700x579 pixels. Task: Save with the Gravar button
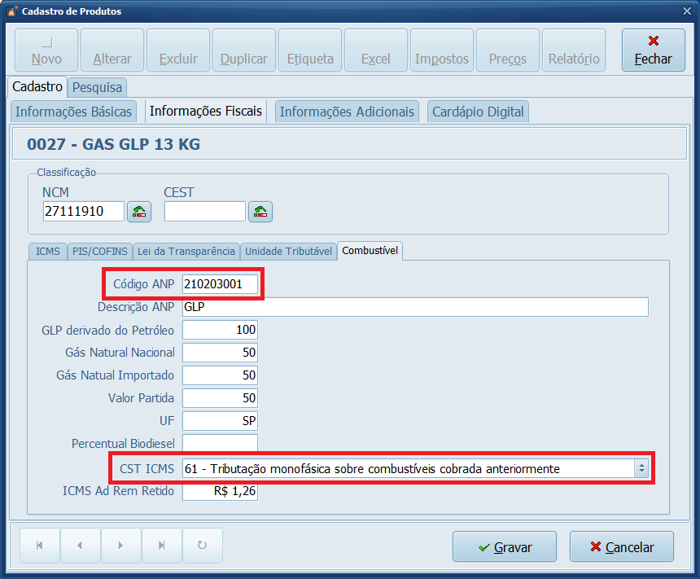(x=504, y=547)
